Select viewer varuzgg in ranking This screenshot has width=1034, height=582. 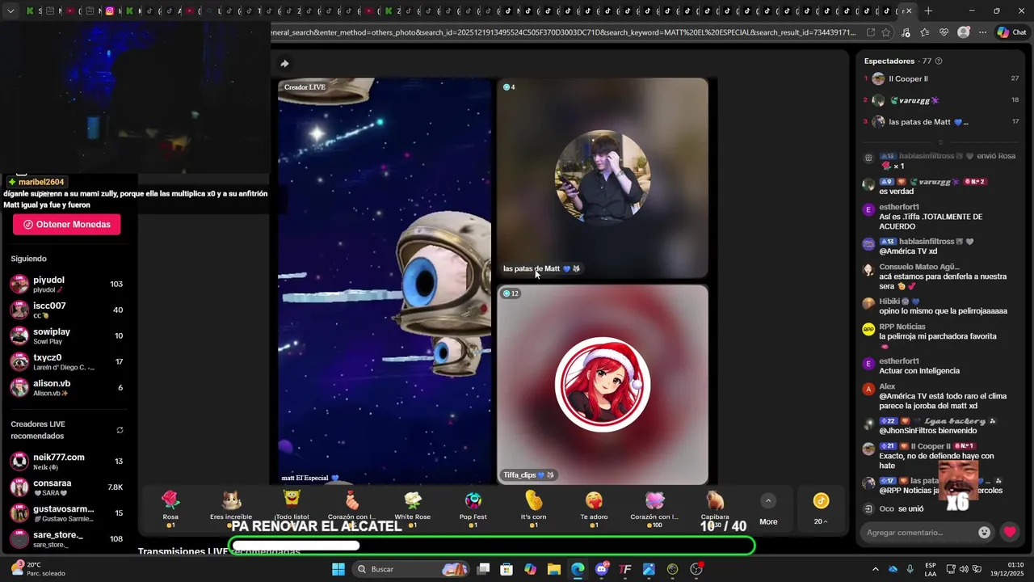(941, 100)
